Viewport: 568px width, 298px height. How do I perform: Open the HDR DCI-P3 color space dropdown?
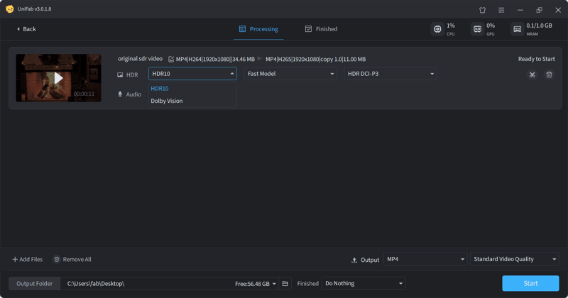pyautogui.click(x=390, y=74)
